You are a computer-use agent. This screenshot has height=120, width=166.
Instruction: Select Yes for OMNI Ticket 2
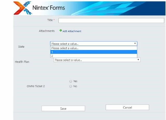71,81
